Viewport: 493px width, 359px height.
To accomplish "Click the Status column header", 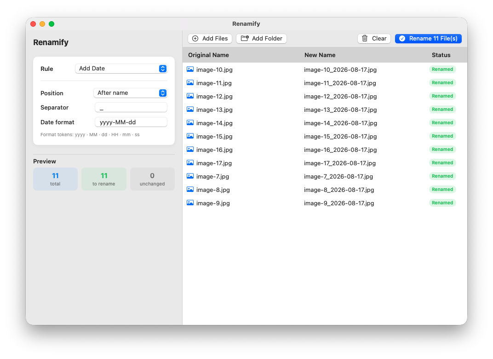I will click(x=441, y=55).
